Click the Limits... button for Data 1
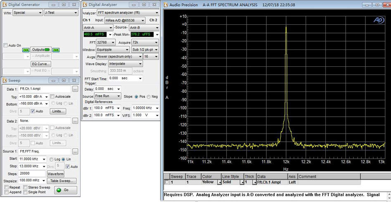This screenshot has width=391, height=202. [x=58, y=111]
